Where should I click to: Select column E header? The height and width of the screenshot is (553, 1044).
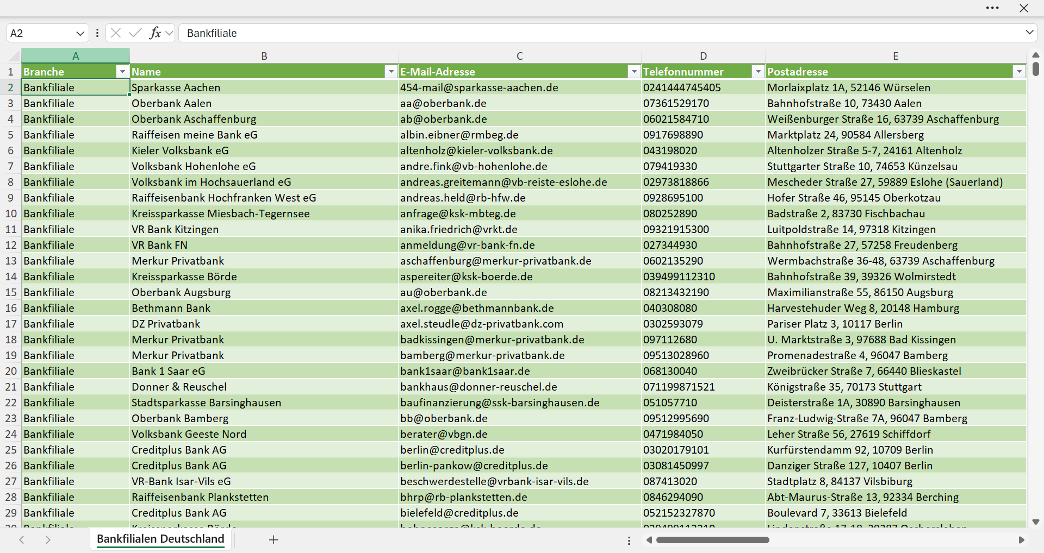[896, 55]
